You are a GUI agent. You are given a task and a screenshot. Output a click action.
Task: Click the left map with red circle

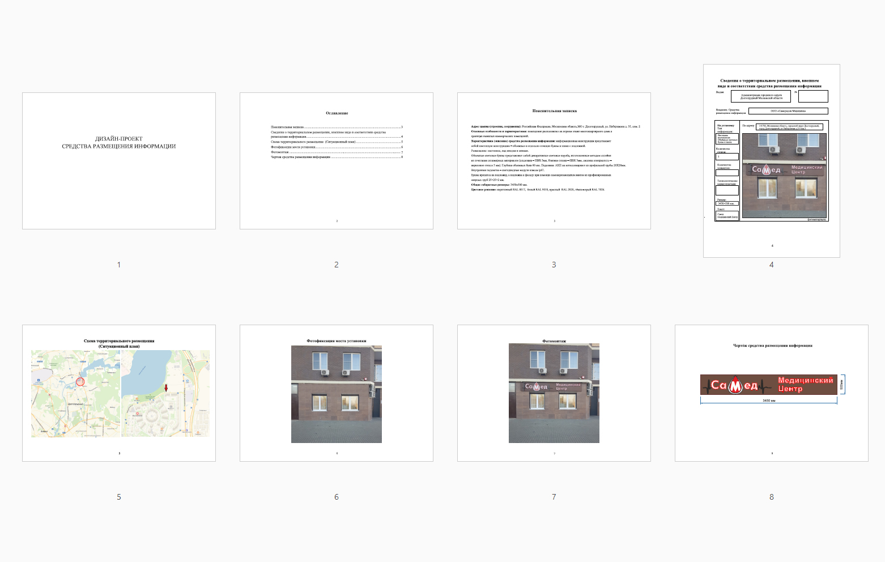75,393
